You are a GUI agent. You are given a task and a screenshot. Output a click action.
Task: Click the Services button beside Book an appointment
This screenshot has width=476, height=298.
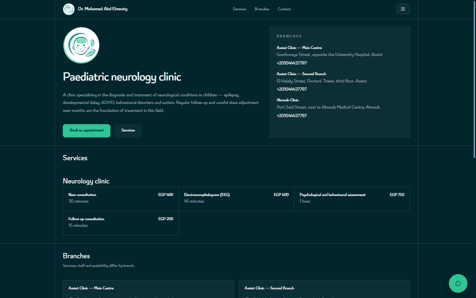(x=128, y=130)
